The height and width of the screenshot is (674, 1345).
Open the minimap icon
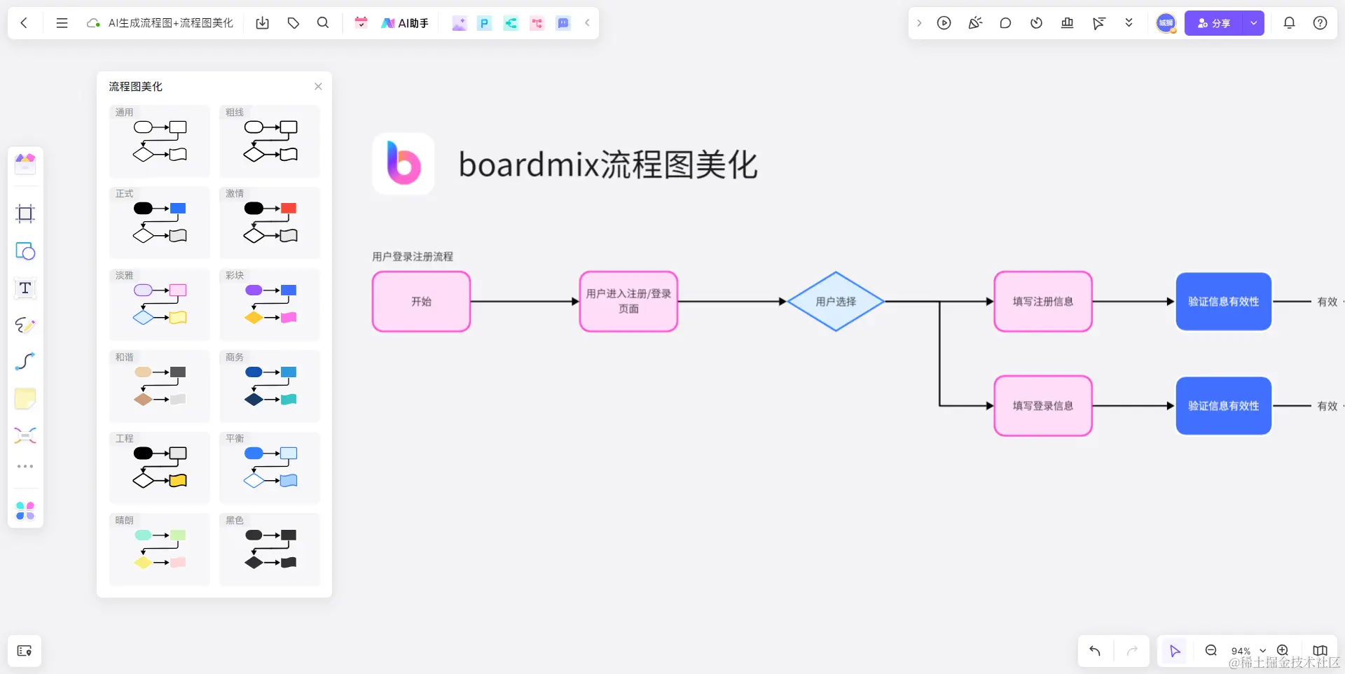click(1320, 651)
